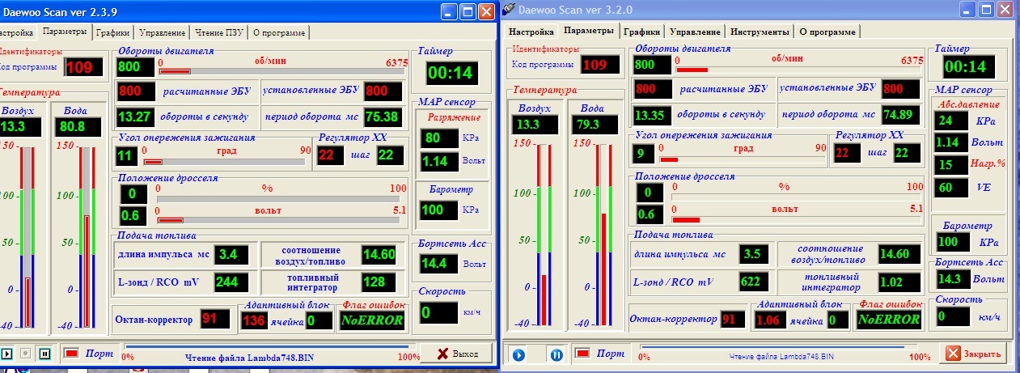Click the NoERROR flag field in version 2.3.9
1020x373 pixels.
click(371, 320)
